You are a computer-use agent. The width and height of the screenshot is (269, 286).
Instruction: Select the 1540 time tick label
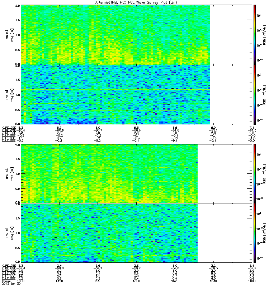click(213, 281)
